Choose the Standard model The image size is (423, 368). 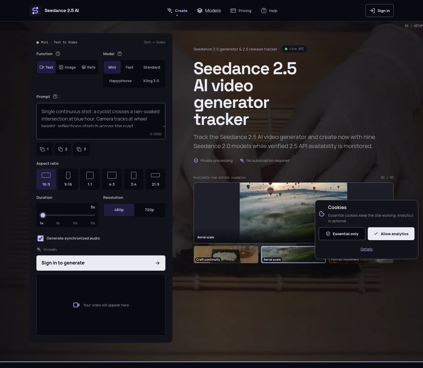click(152, 67)
